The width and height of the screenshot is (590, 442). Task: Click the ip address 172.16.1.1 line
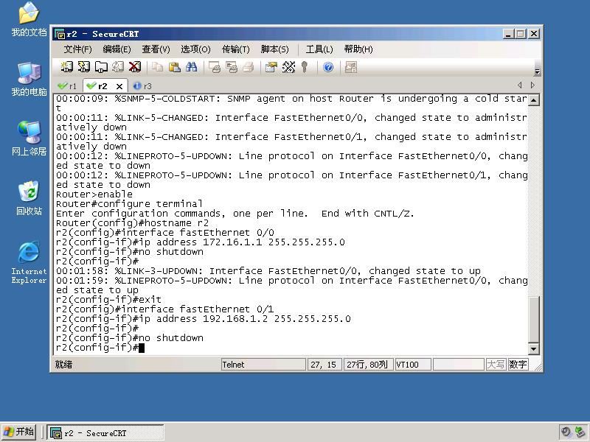(x=200, y=242)
